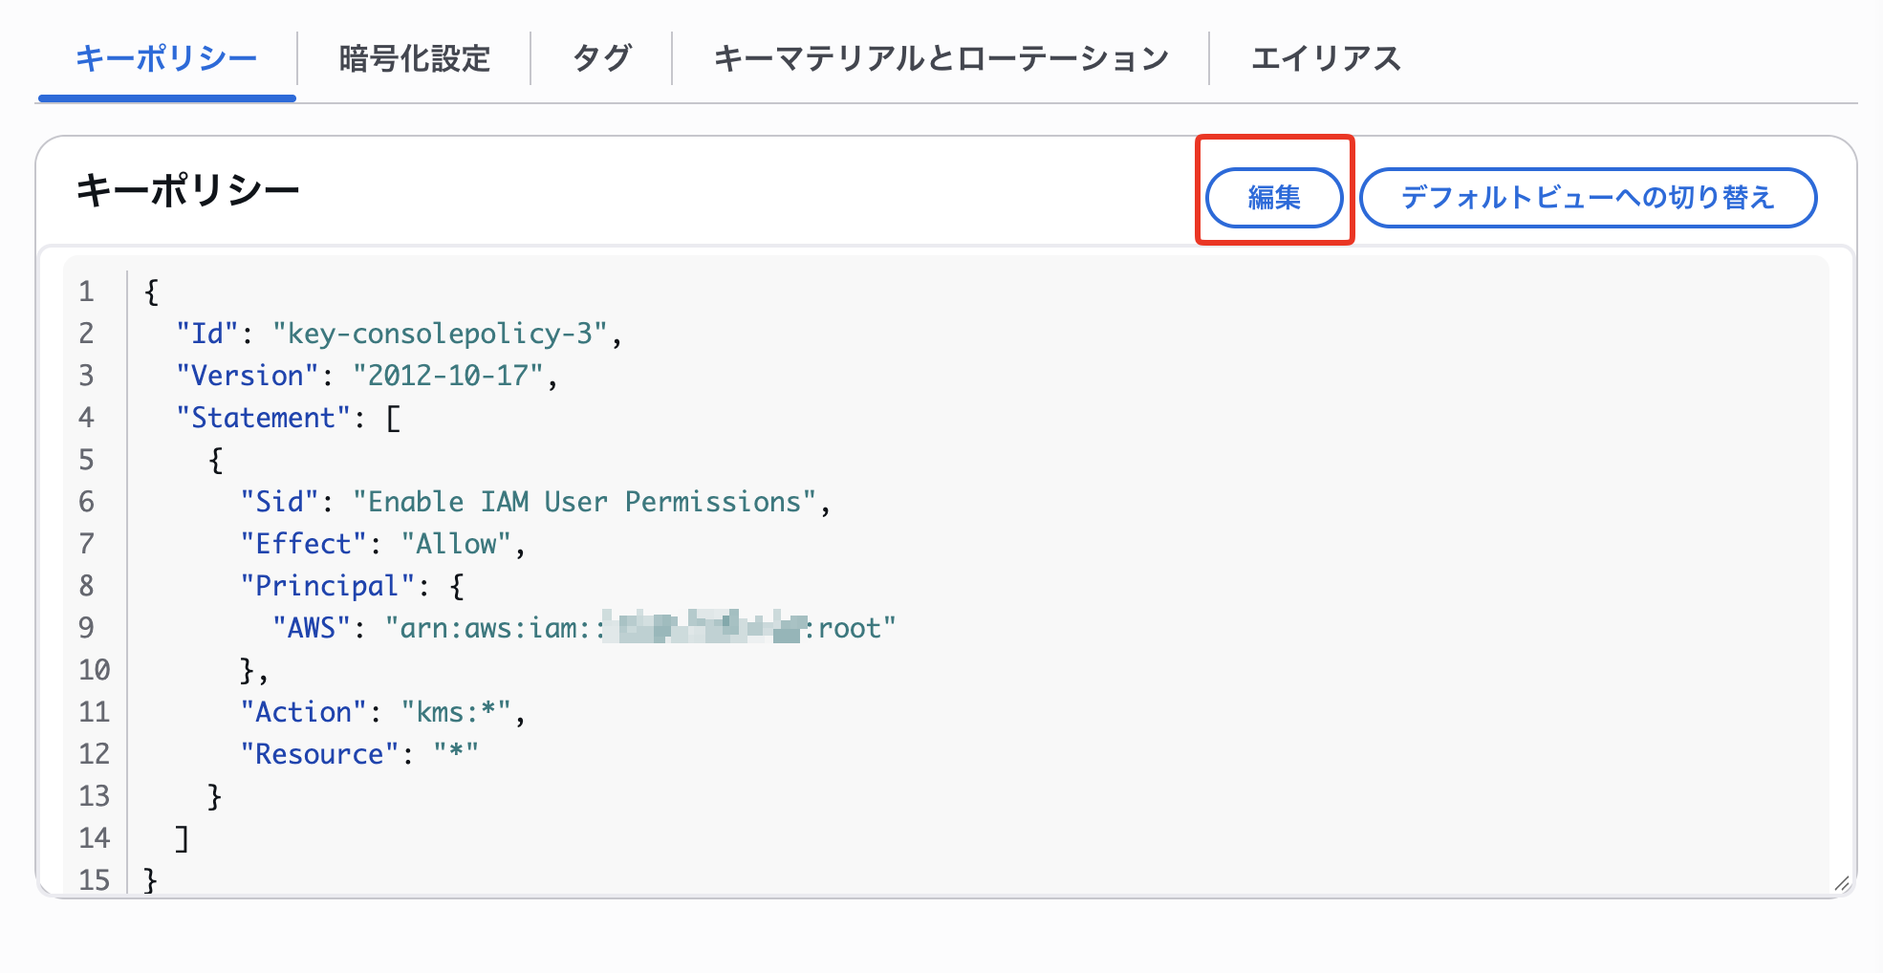The image size is (1883, 973).
Task: Click the "Id" key-consolepolicy-3 line
Action: pyautogui.click(x=399, y=334)
